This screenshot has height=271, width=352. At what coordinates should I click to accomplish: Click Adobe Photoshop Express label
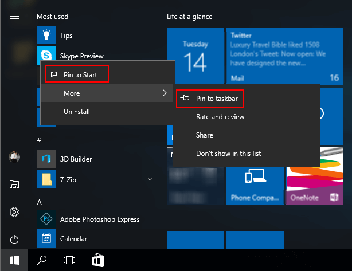(x=100, y=219)
